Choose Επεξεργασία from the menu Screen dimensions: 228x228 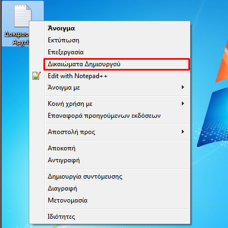pos(66,52)
